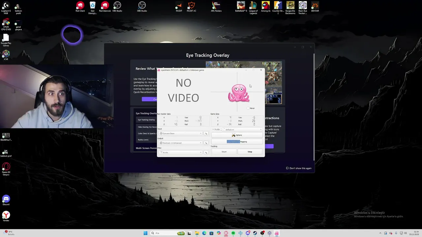
Task: Open the Yandex desktop shortcut
Action: point(6,216)
